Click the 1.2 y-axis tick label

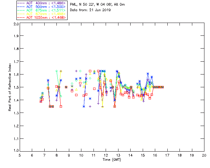[x=16, y=126]
